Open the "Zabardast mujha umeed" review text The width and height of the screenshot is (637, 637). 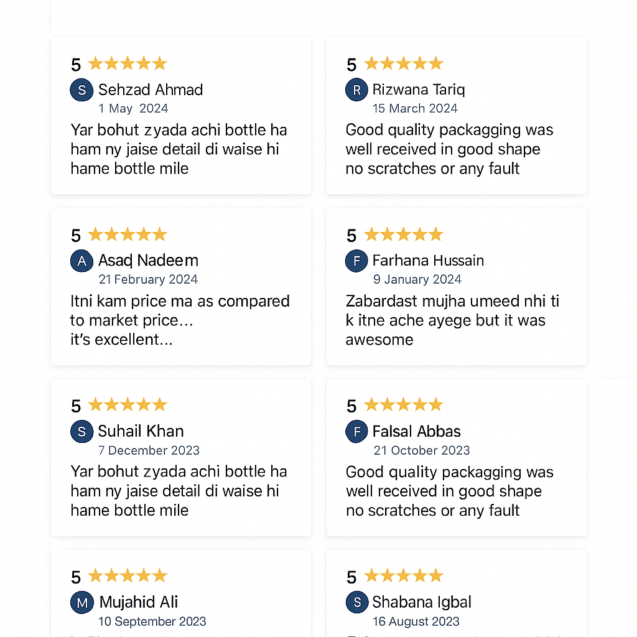point(452,320)
